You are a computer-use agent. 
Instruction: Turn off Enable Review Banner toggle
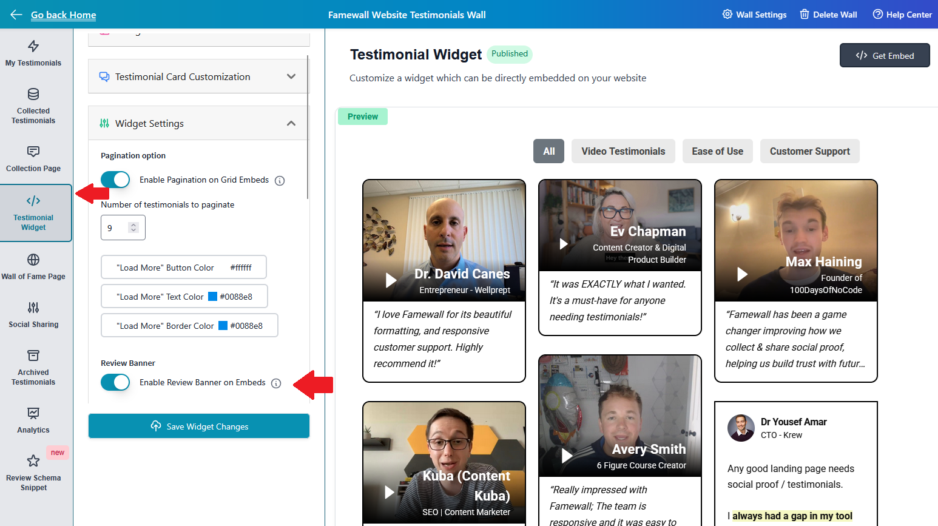pos(115,382)
